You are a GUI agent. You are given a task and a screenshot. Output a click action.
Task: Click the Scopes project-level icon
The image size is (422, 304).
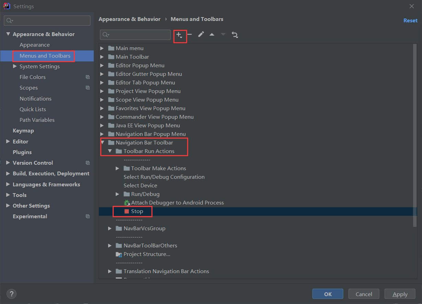coord(88,88)
